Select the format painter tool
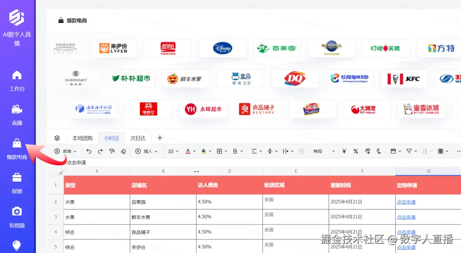 [112, 151]
